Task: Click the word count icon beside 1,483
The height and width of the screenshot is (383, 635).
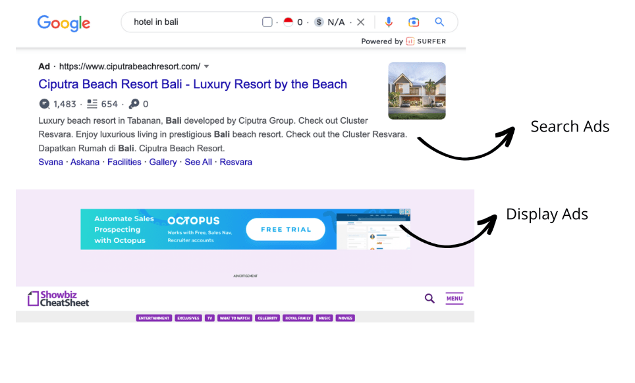Action: (x=44, y=104)
